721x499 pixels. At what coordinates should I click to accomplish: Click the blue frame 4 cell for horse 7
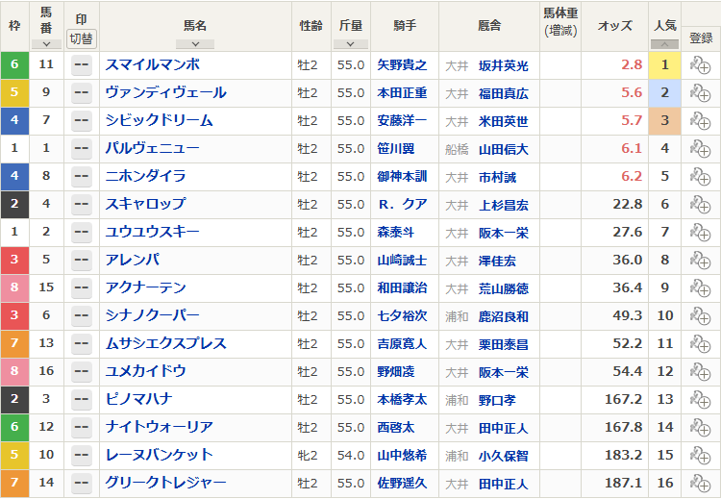point(14,121)
